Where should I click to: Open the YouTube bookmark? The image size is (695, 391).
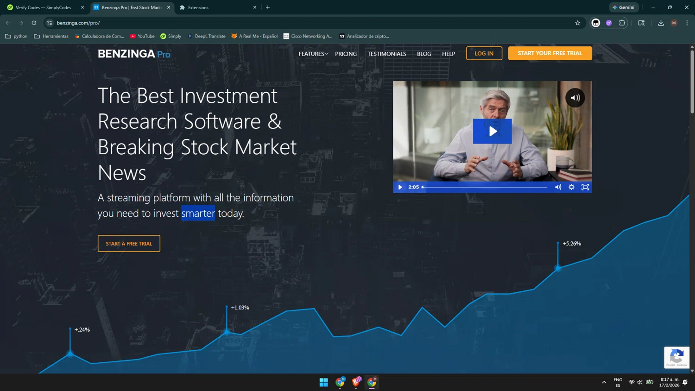click(x=142, y=36)
